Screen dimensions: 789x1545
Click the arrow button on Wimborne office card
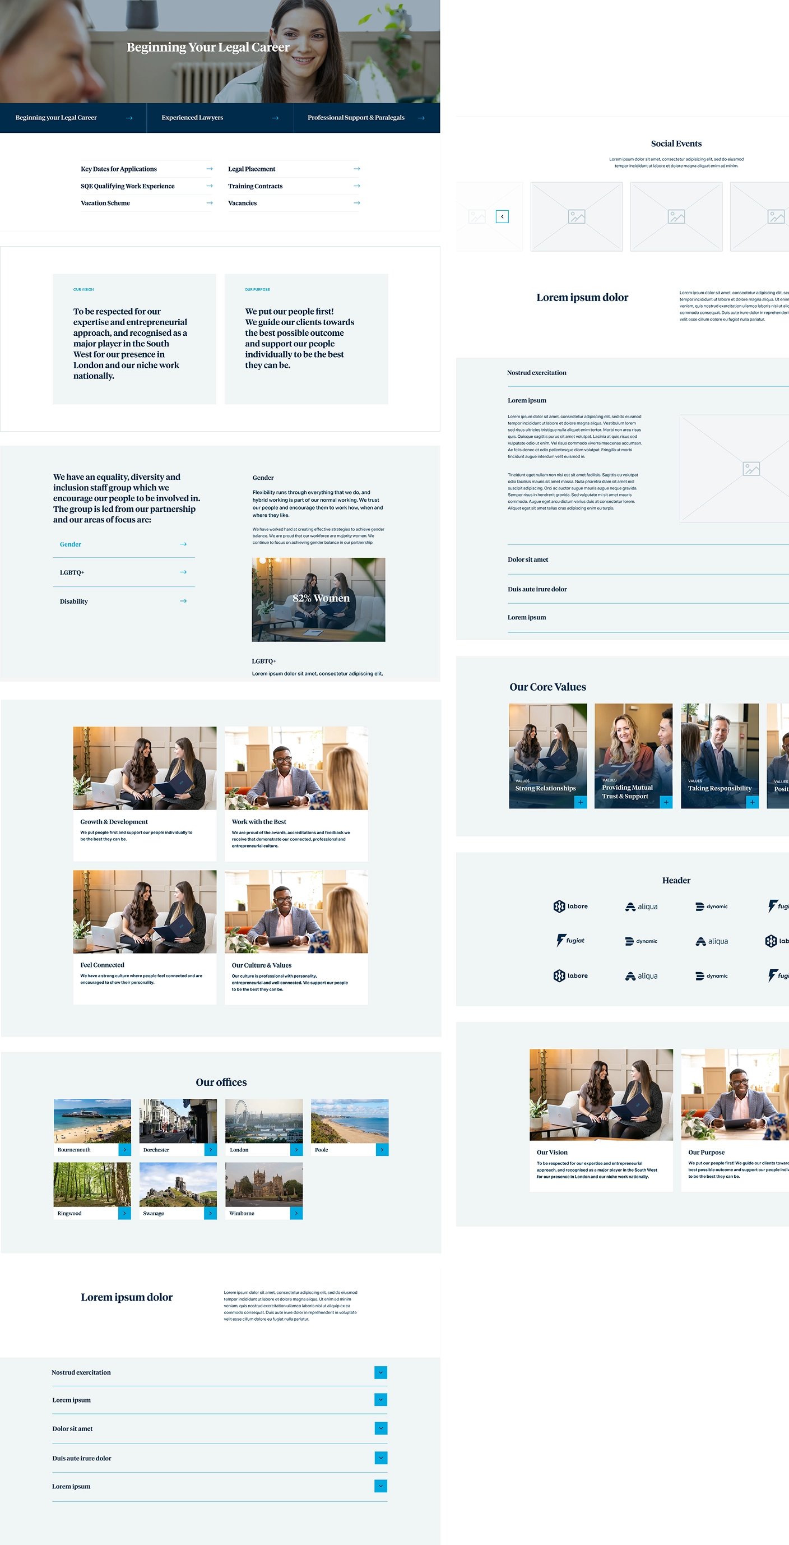click(296, 1213)
